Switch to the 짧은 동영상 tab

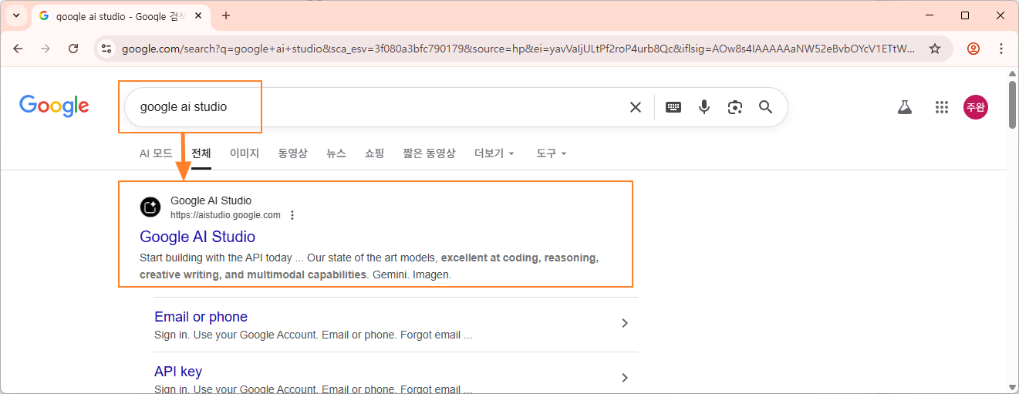pyautogui.click(x=430, y=153)
